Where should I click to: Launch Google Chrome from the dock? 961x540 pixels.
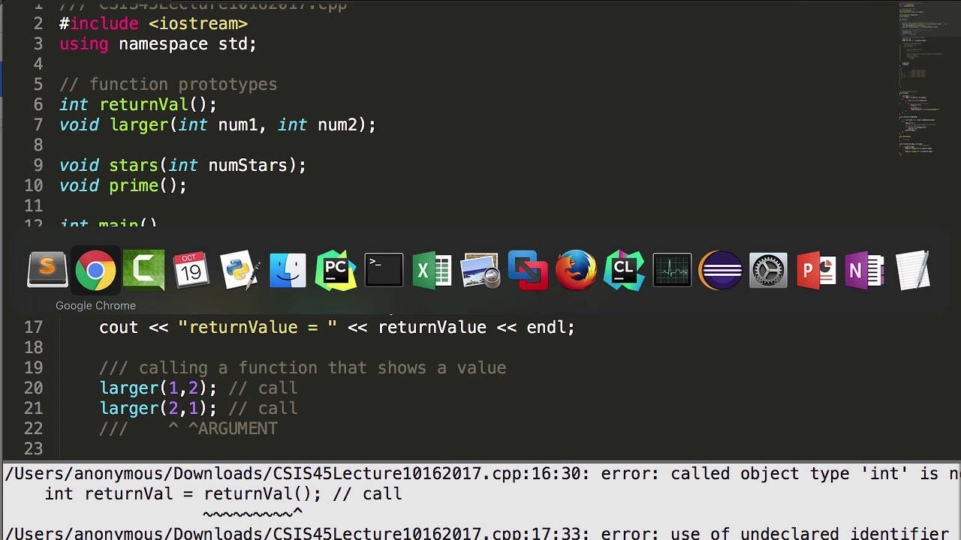pyautogui.click(x=95, y=270)
